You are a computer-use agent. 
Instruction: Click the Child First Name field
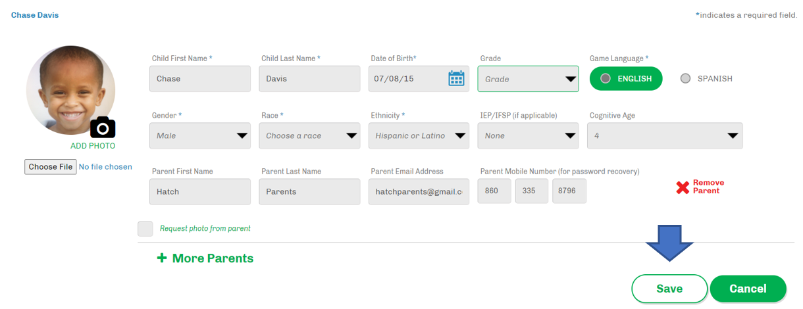[x=200, y=79]
